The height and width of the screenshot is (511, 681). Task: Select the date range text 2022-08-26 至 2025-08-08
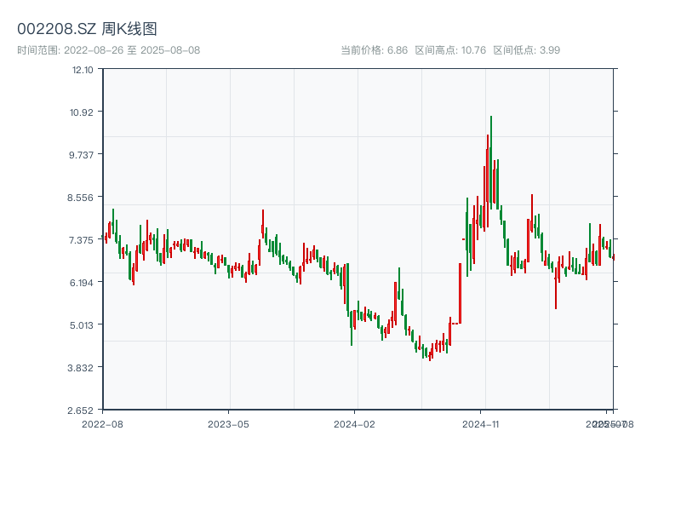pyautogui.click(x=132, y=50)
